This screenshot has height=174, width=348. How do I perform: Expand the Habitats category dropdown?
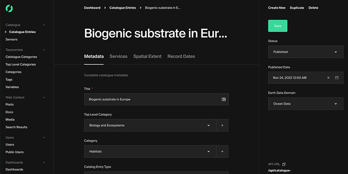150,151
